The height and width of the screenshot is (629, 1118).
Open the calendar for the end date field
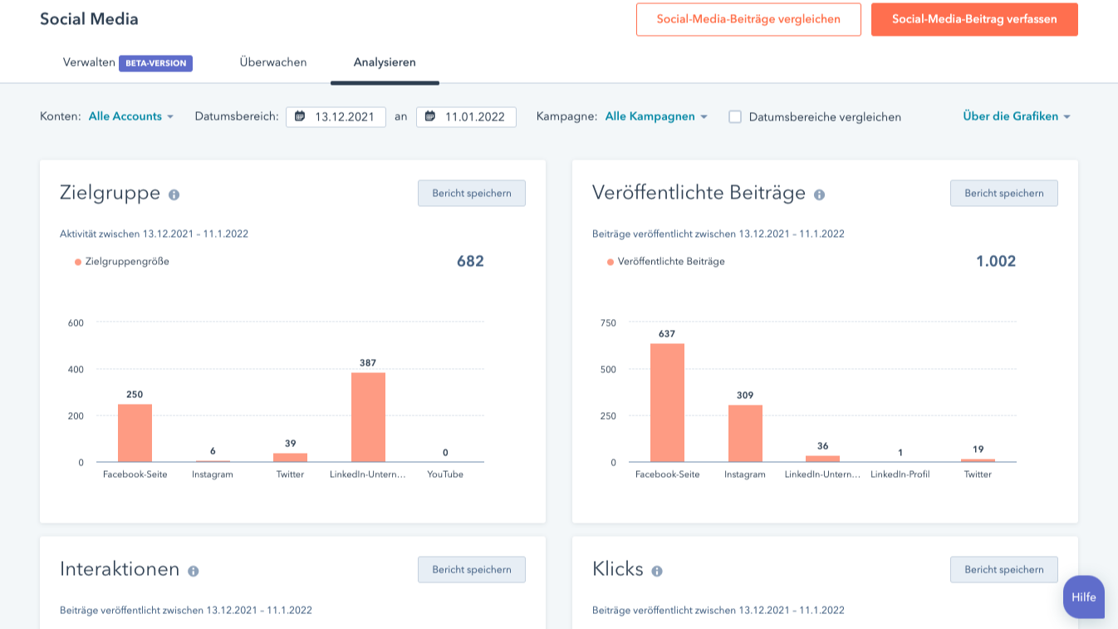[430, 117]
